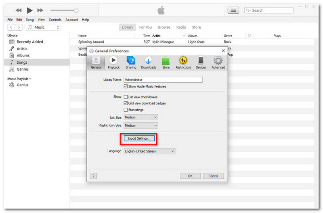
Task: Click the play button in iTunes
Action: coord(29,10)
